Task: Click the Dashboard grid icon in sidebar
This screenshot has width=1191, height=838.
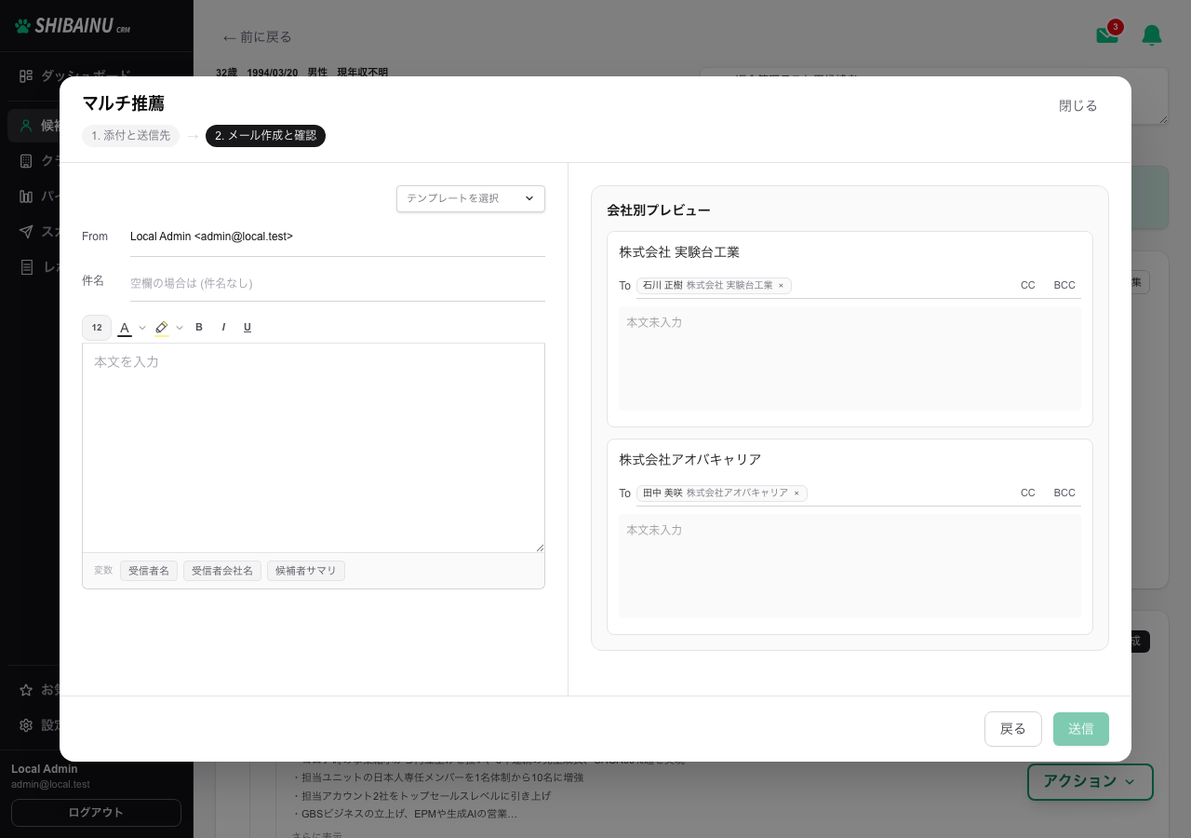Action: (x=26, y=75)
